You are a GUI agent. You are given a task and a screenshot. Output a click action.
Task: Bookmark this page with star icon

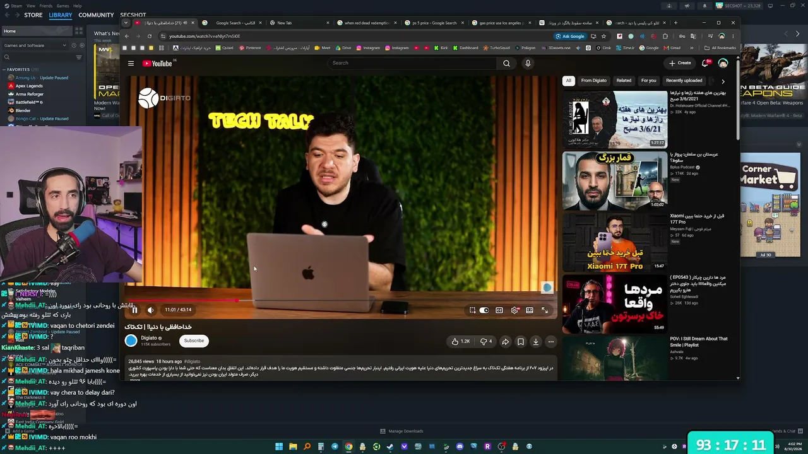pos(604,37)
